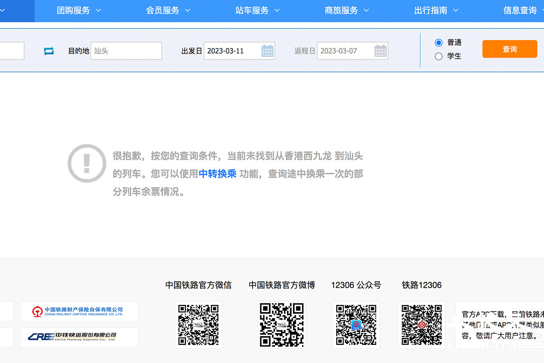This screenshot has width=544, height=363.
Task: Click the China Railway WeChat QR code
Action: click(198, 324)
